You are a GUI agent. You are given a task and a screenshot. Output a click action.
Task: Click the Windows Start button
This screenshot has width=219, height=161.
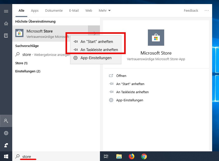[x=6, y=156]
